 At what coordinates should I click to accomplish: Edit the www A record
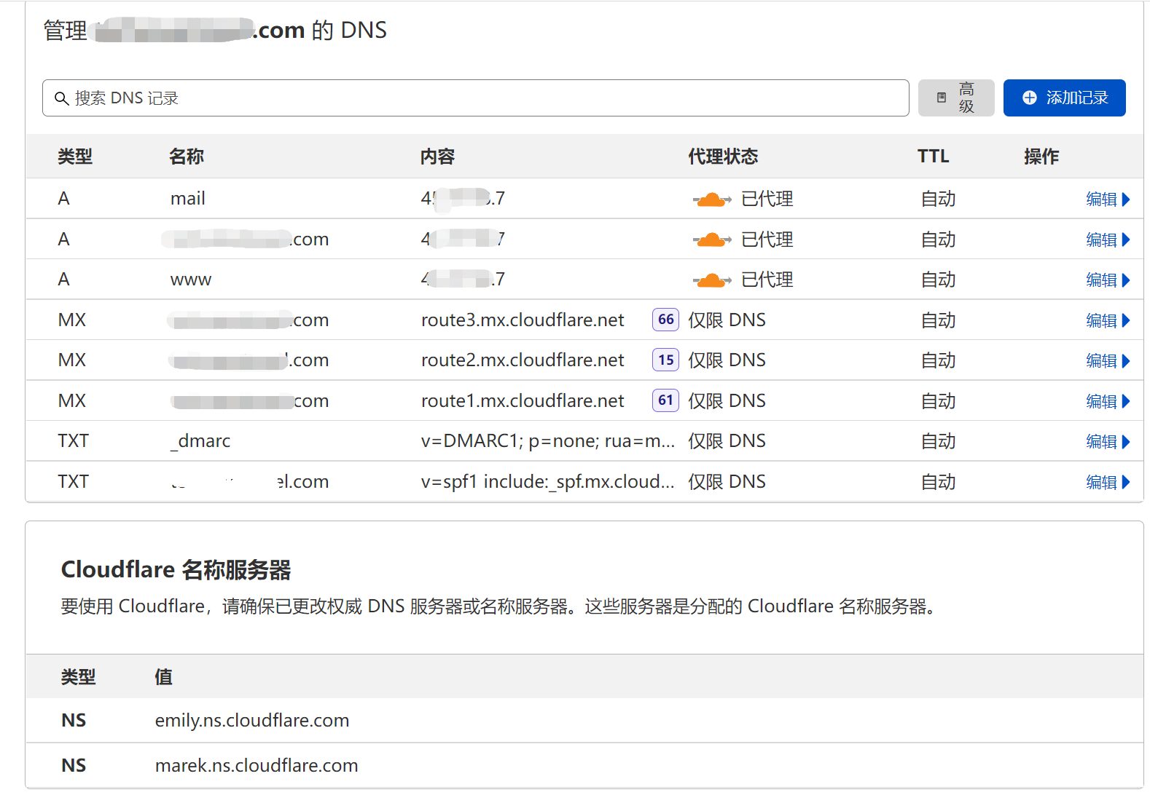tap(1108, 280)
